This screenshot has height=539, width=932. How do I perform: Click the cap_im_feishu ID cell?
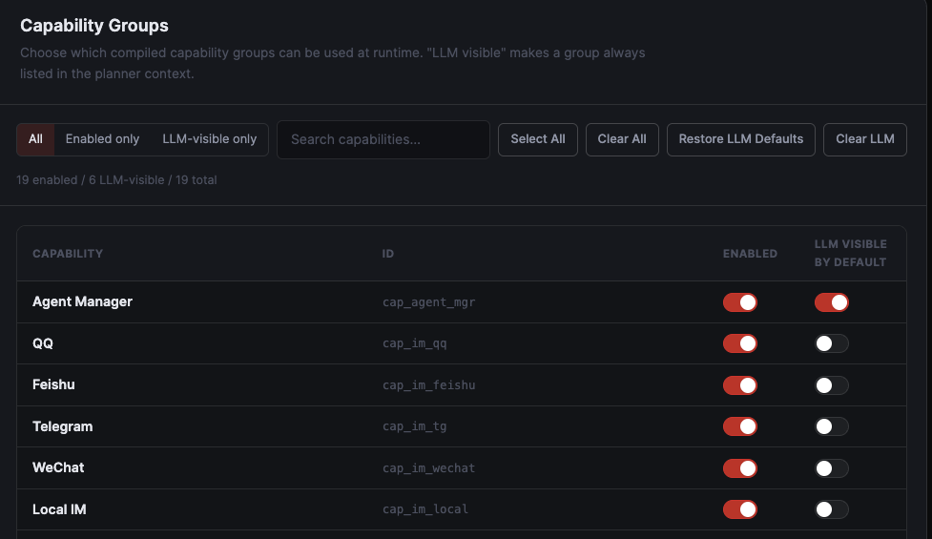pos(428,385)
